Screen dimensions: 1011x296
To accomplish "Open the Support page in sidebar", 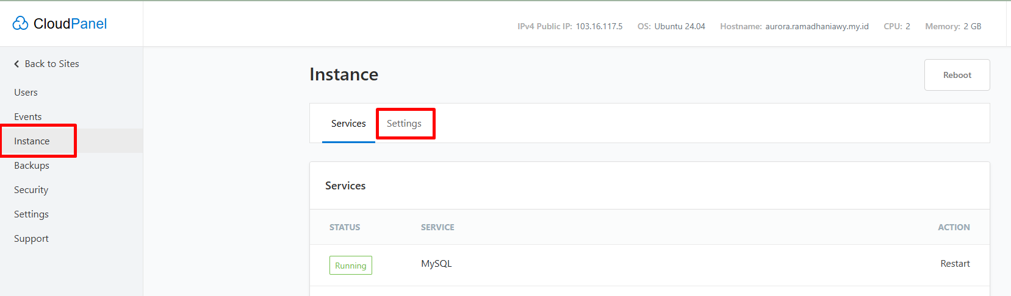I will point(31,239).
